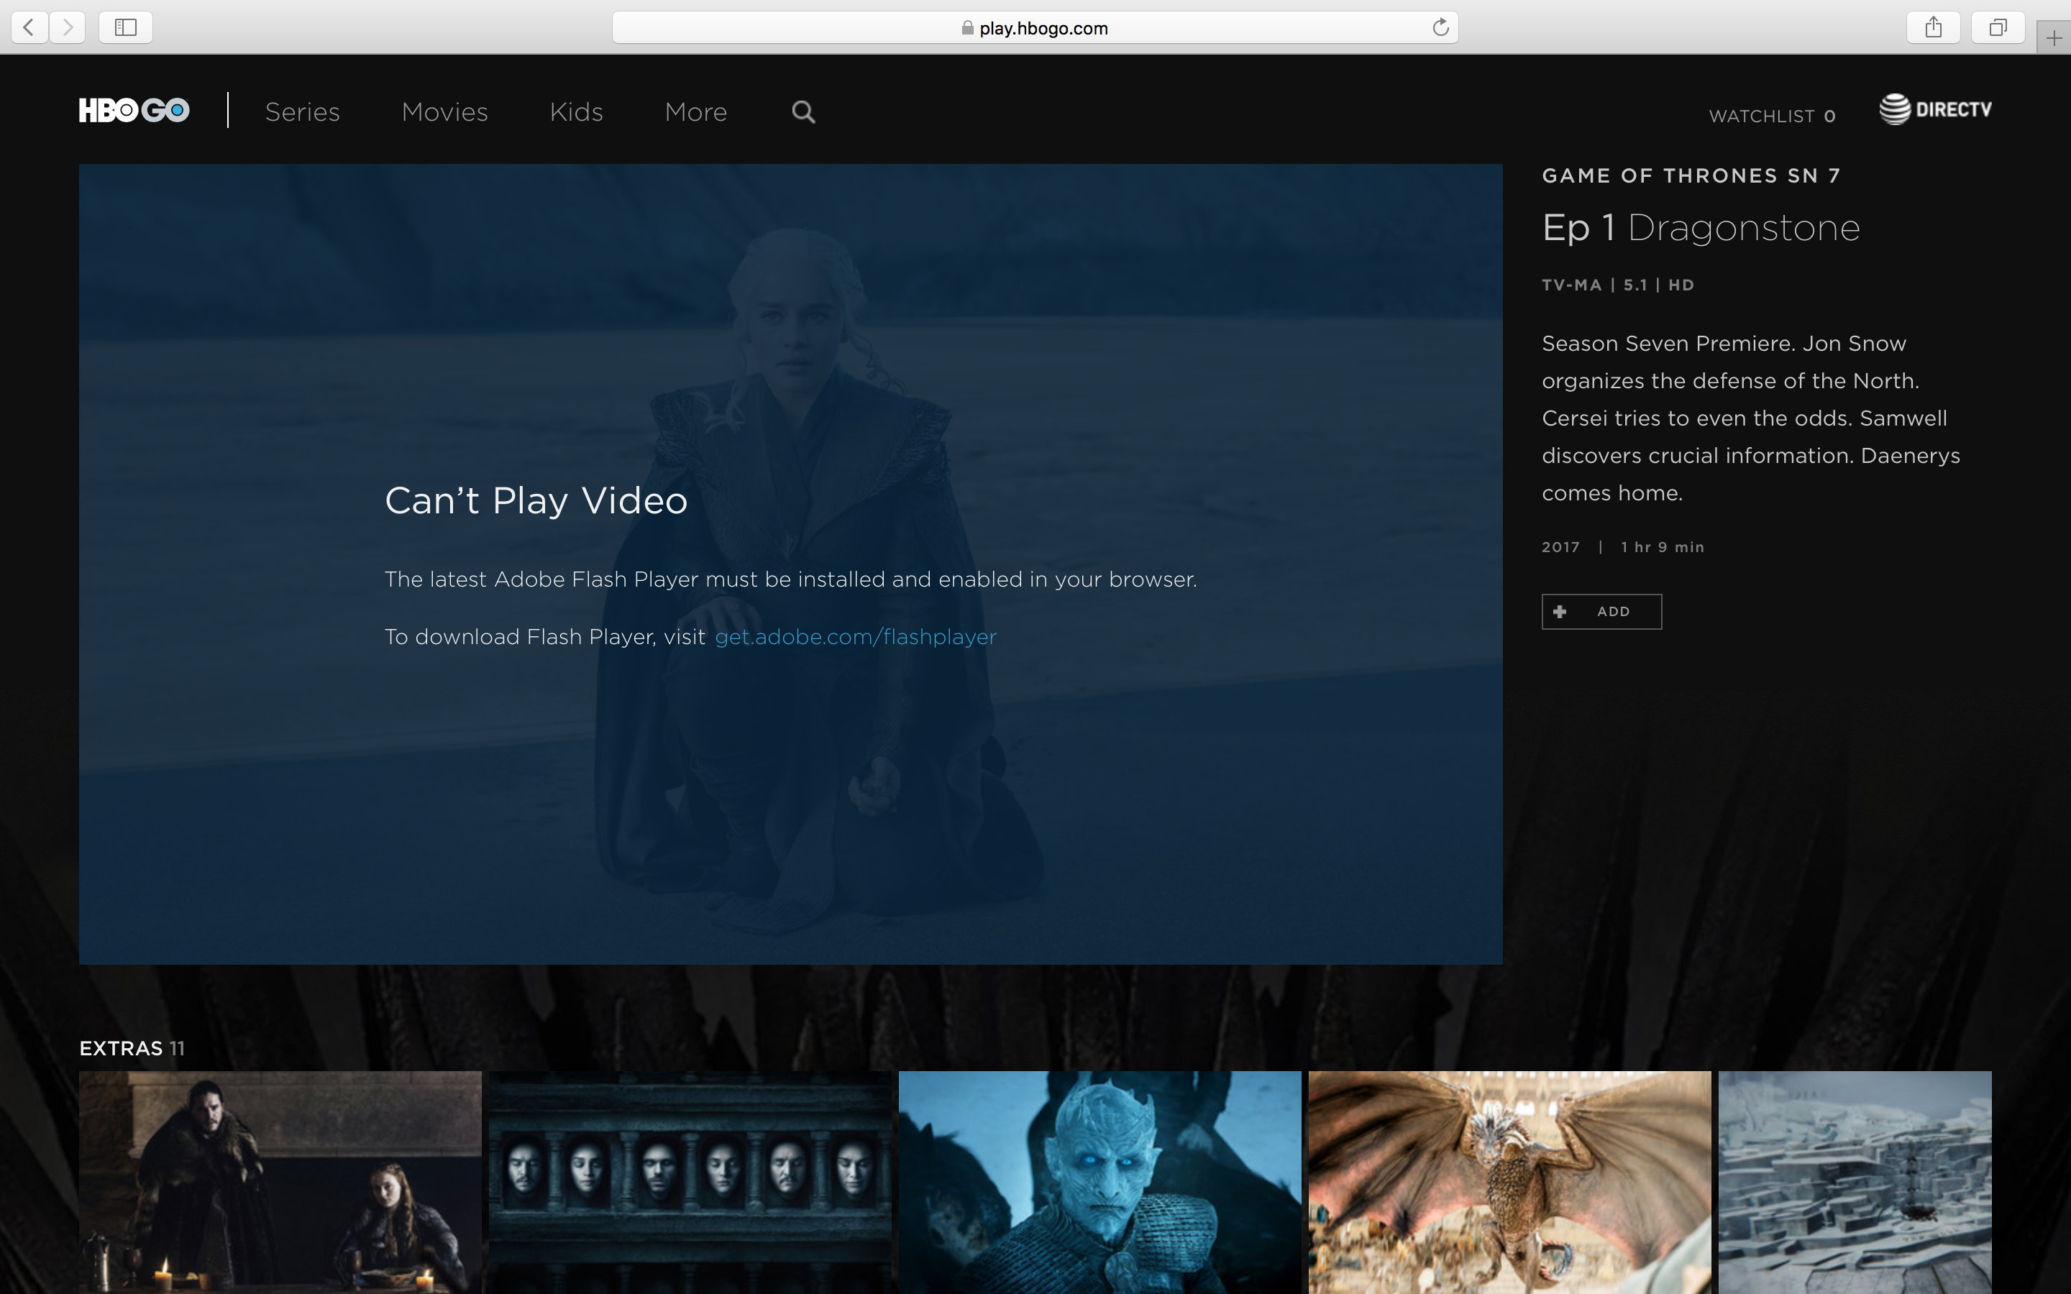The height and width of the screenshot is (1294, 2071).
Task: Toggle the Safari sidebar button
Action: 126,27
